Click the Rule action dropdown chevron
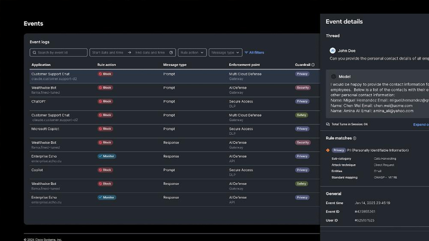 tap(202, 53)
